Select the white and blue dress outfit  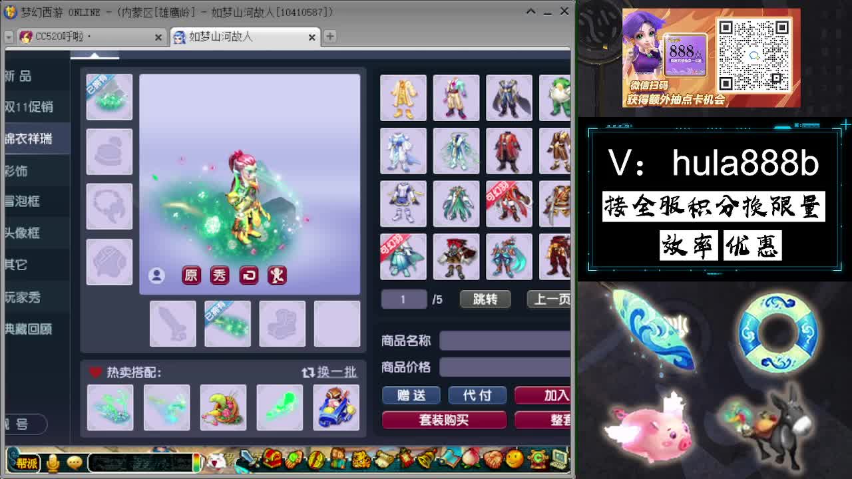[403, 151]
